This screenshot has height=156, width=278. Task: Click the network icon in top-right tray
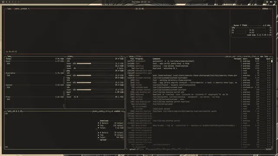click(x=267, y=2)
